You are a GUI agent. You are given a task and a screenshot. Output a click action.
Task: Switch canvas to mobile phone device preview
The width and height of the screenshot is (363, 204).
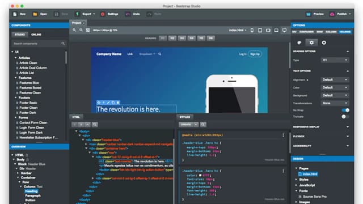[x=252, y=30]
